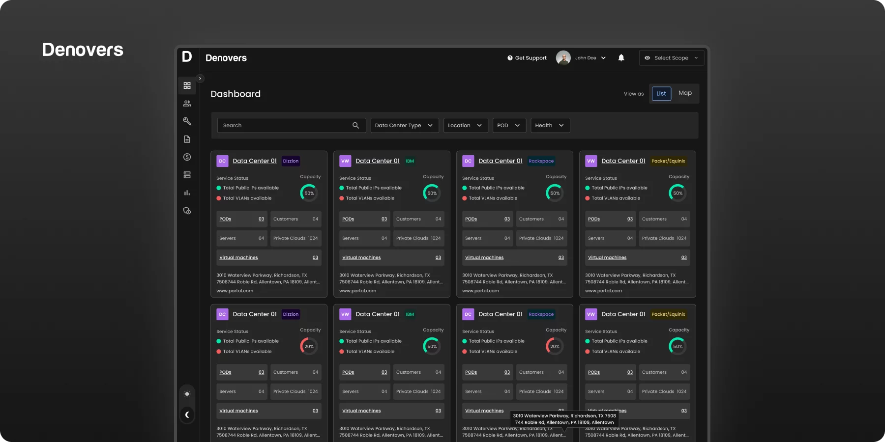The image size is (885, 442).
Task: Expand the Data Center Type dropdown
Action: 405,125
